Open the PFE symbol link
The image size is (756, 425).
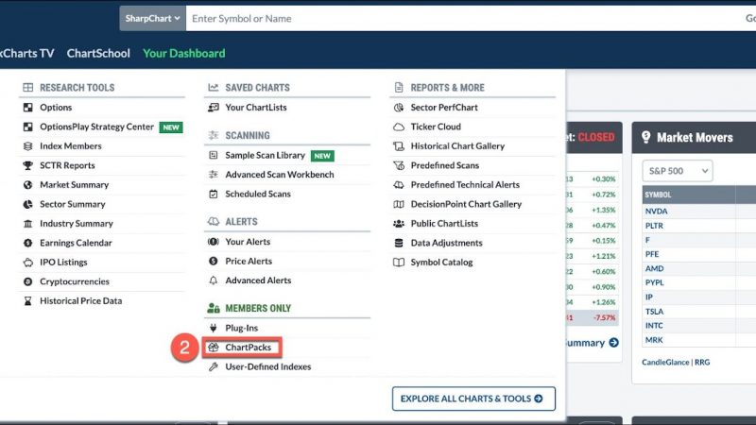tap(652, 254)
